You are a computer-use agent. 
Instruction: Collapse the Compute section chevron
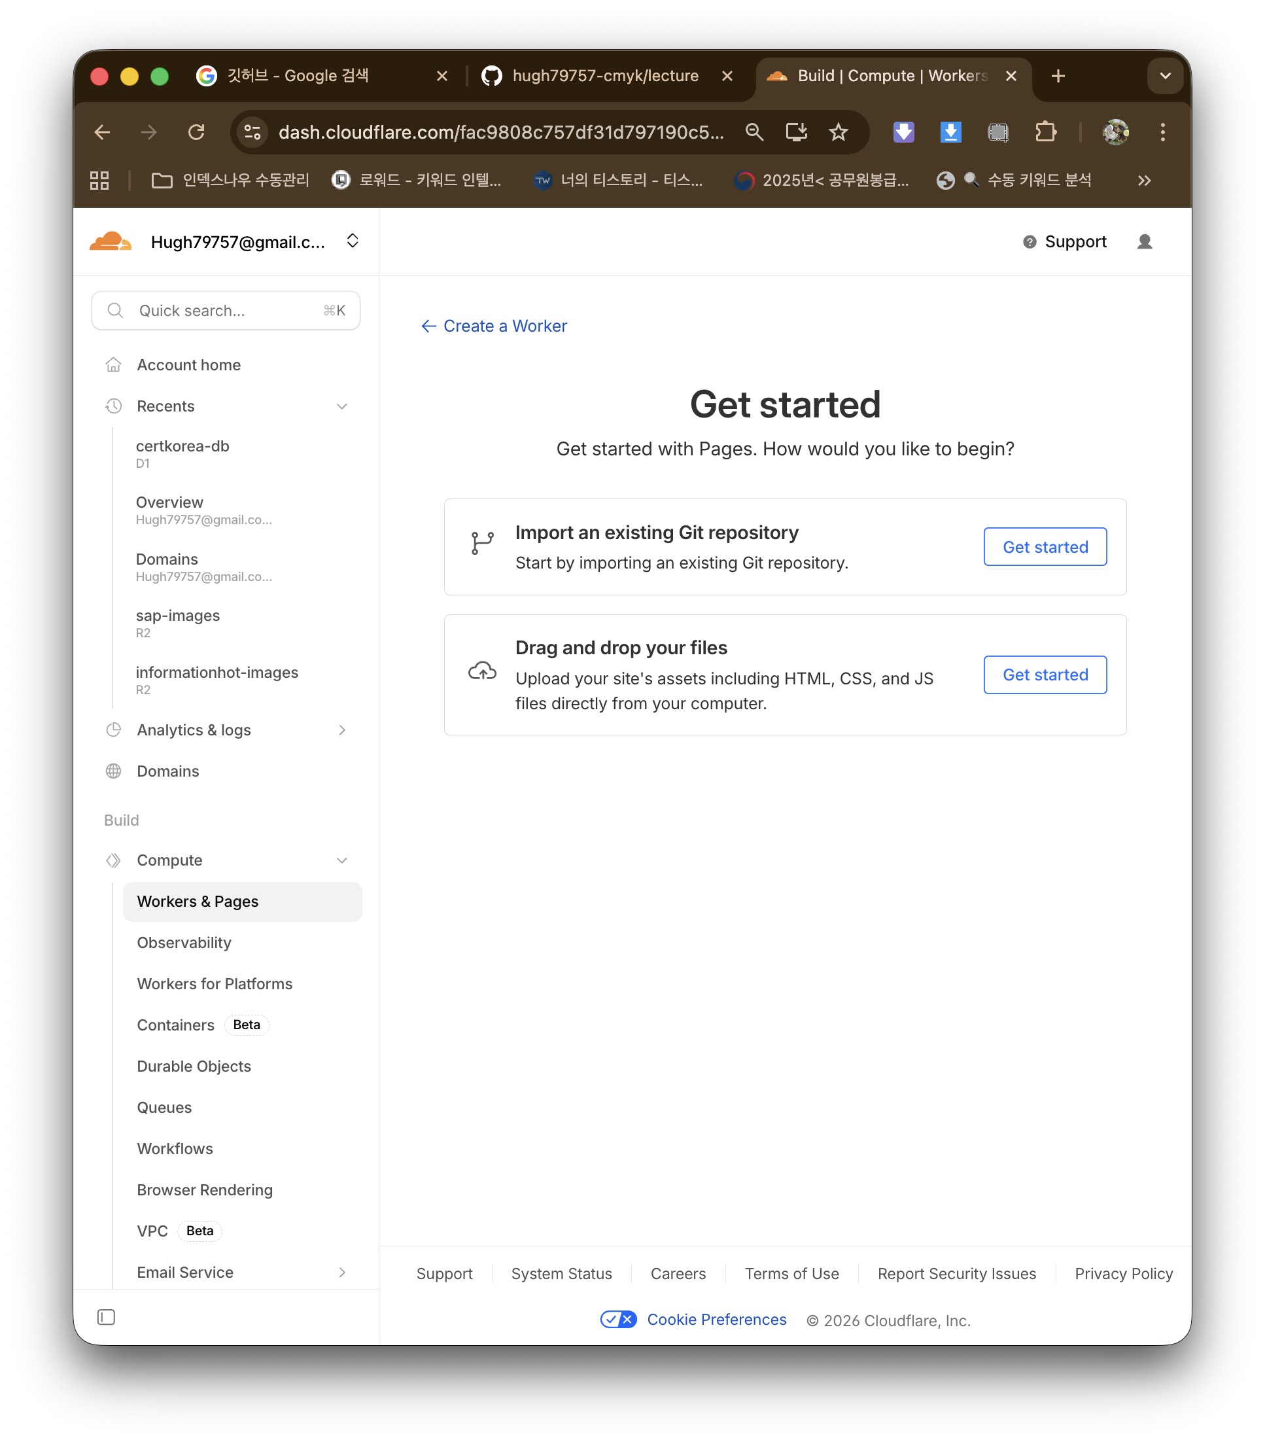(x=342, y=860)
